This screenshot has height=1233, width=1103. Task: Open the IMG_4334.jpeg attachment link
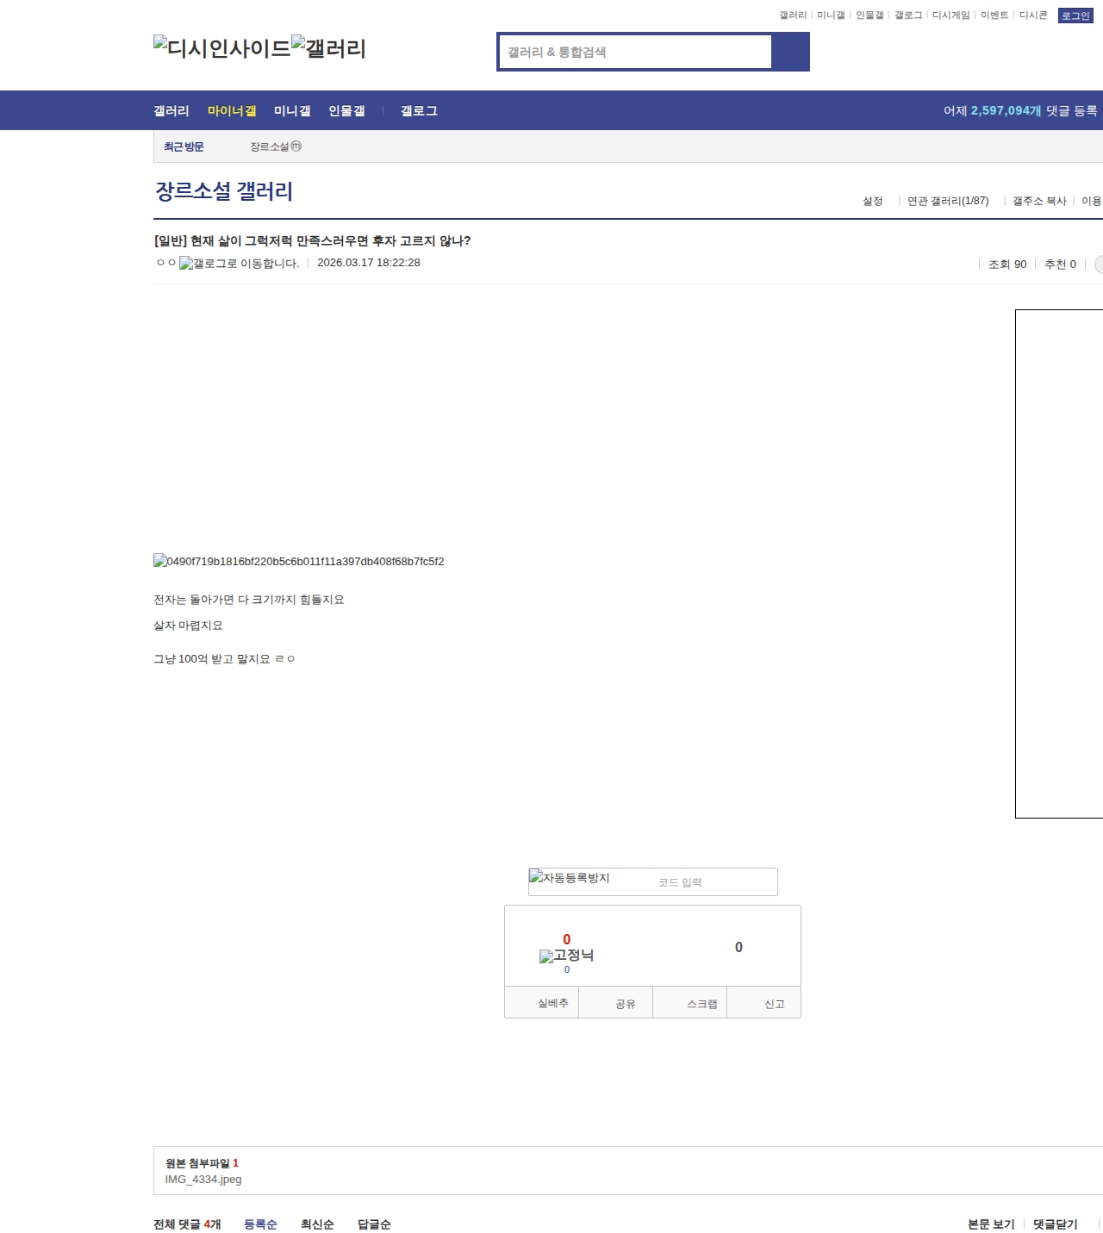pyautogui.click(x=203, y=1180)
